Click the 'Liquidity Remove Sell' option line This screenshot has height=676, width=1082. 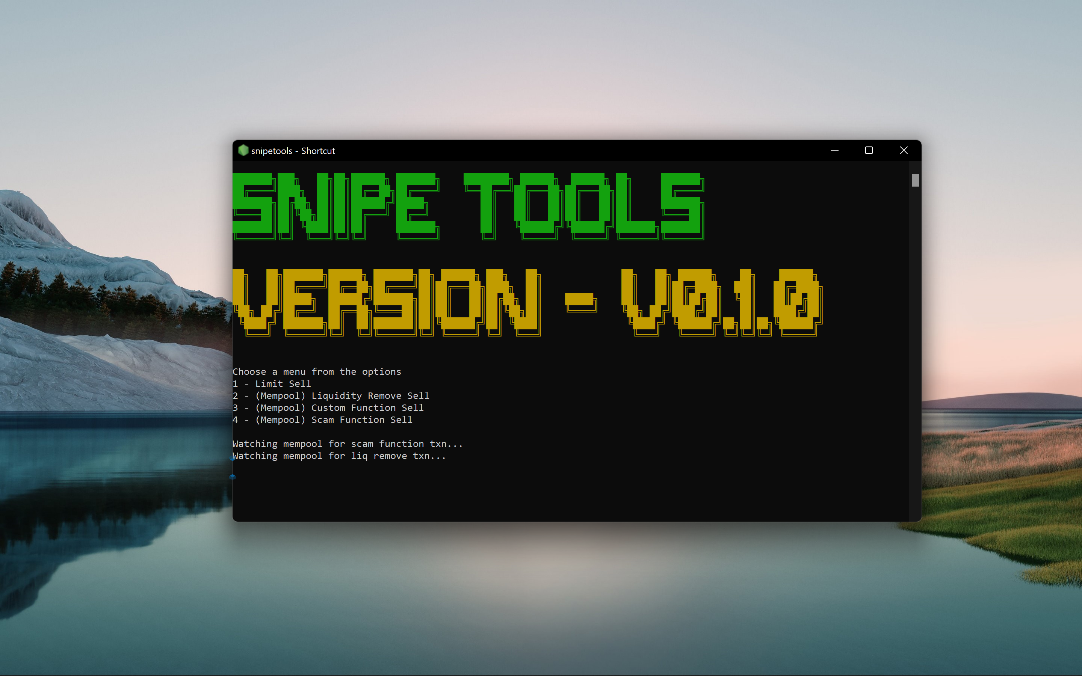[x=331, y=396]
